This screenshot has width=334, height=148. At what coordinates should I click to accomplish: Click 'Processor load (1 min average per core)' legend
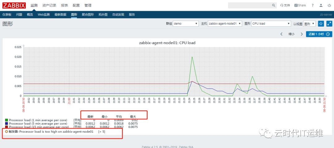coord(38,120)
